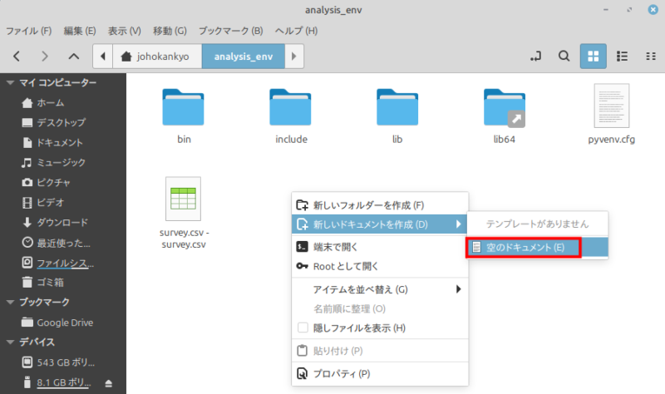Switch to list view

coord(621,57)
